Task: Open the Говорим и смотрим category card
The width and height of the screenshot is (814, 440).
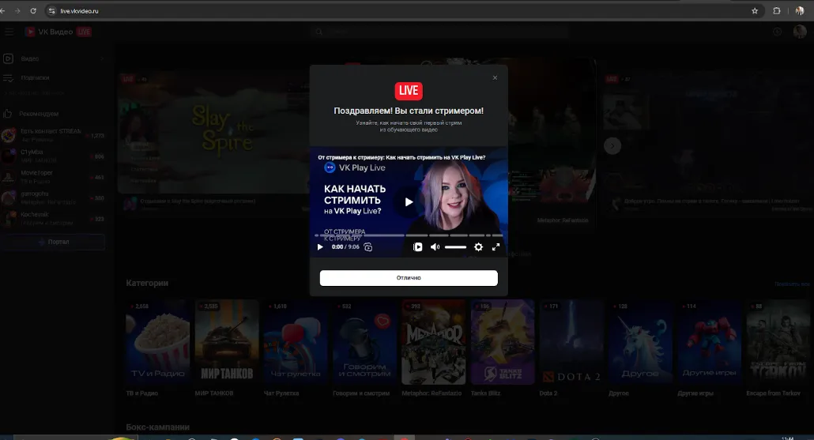Action: (x=364, y=342)
